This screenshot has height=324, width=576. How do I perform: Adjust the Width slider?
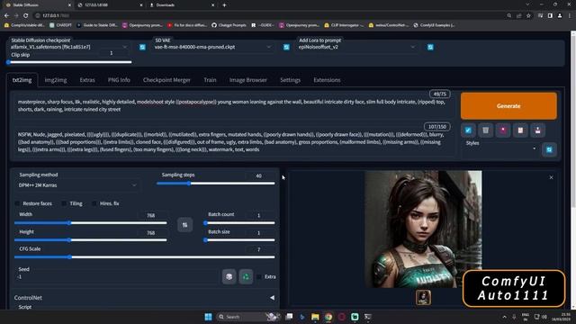click(x=90, y=222)
